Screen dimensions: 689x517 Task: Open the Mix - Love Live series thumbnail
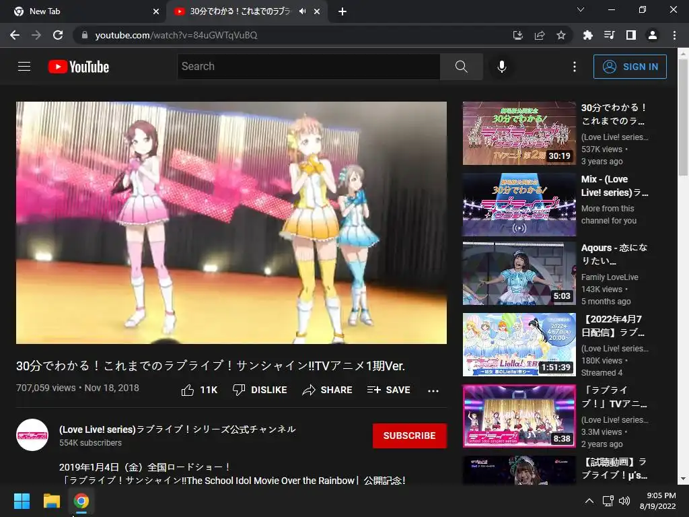[519, 205]
